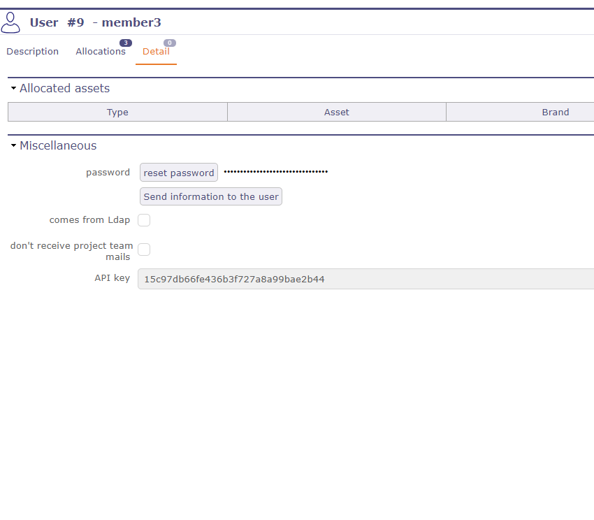Click the Detail count badge showing 0
Screen dimensions: 594x520
170,43
